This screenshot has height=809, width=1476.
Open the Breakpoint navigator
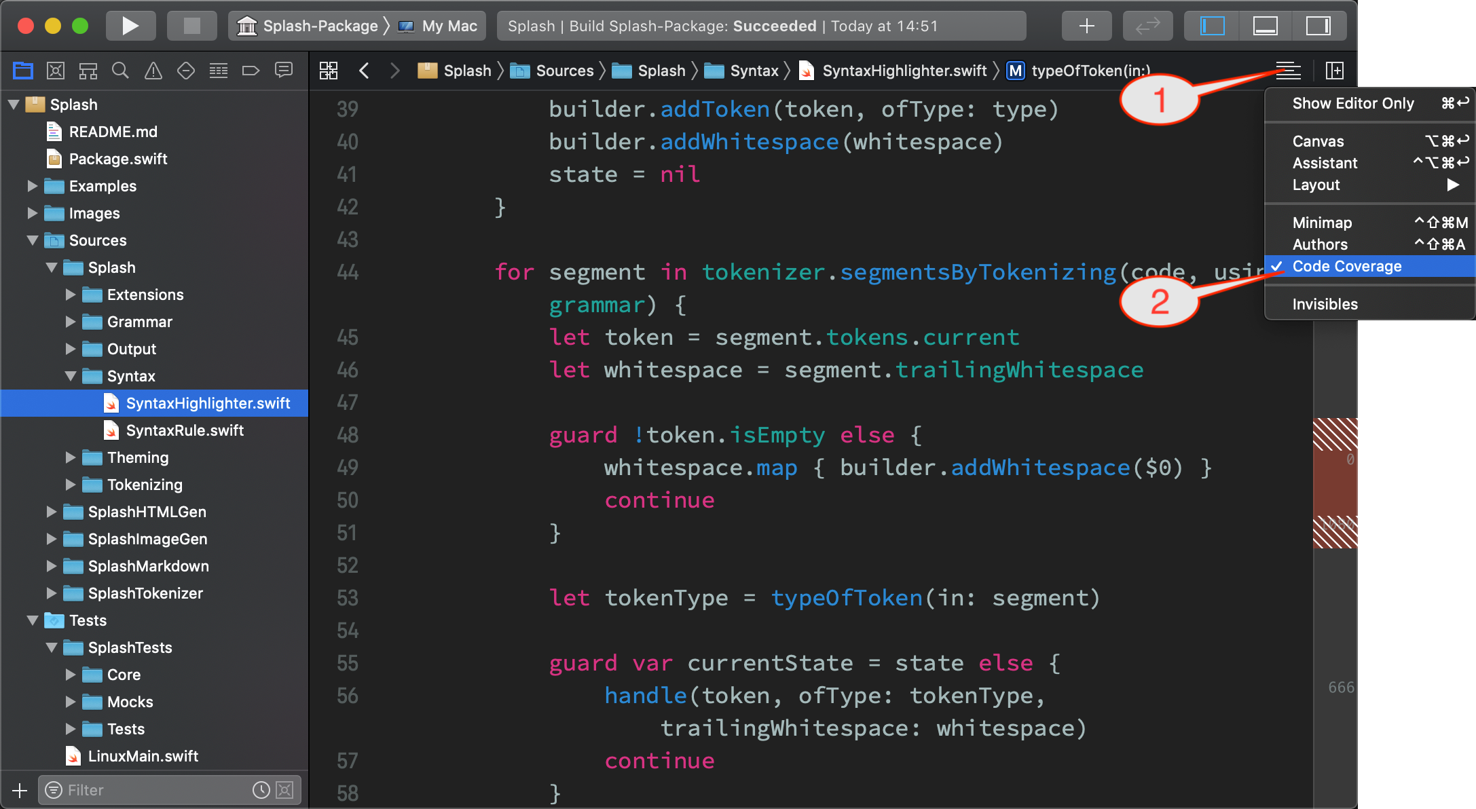(x=251, y=71)
